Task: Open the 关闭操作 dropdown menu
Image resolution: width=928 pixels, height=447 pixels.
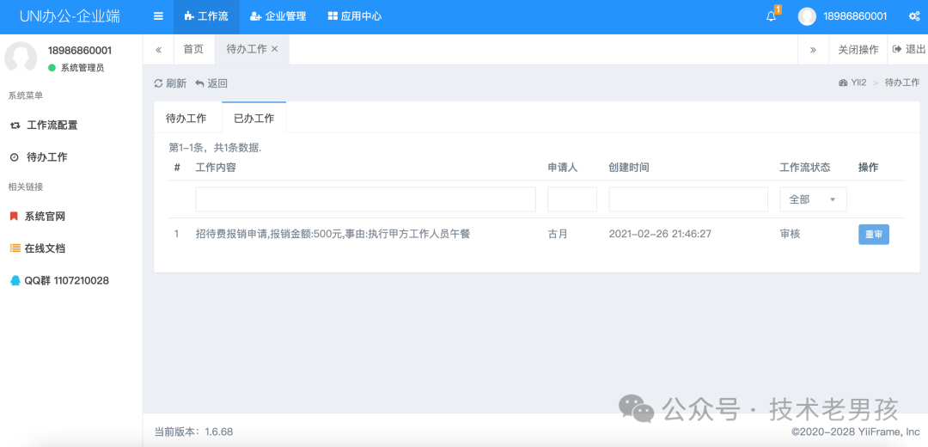Action: [x=858, y=50]
